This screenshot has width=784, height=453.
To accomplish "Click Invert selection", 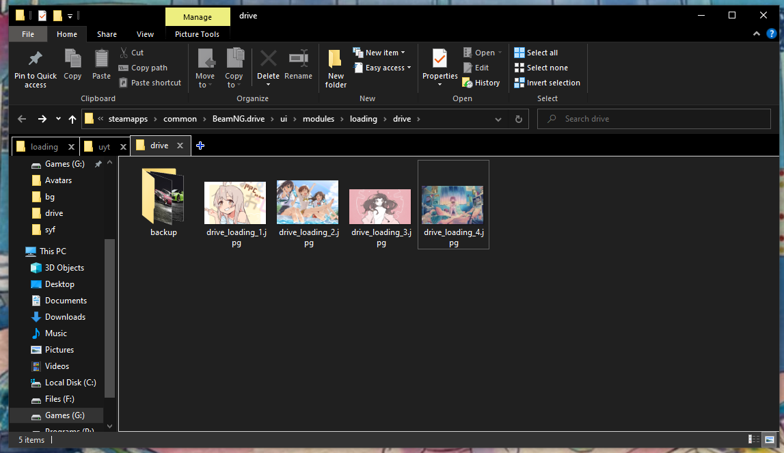I will click(548, 83).
